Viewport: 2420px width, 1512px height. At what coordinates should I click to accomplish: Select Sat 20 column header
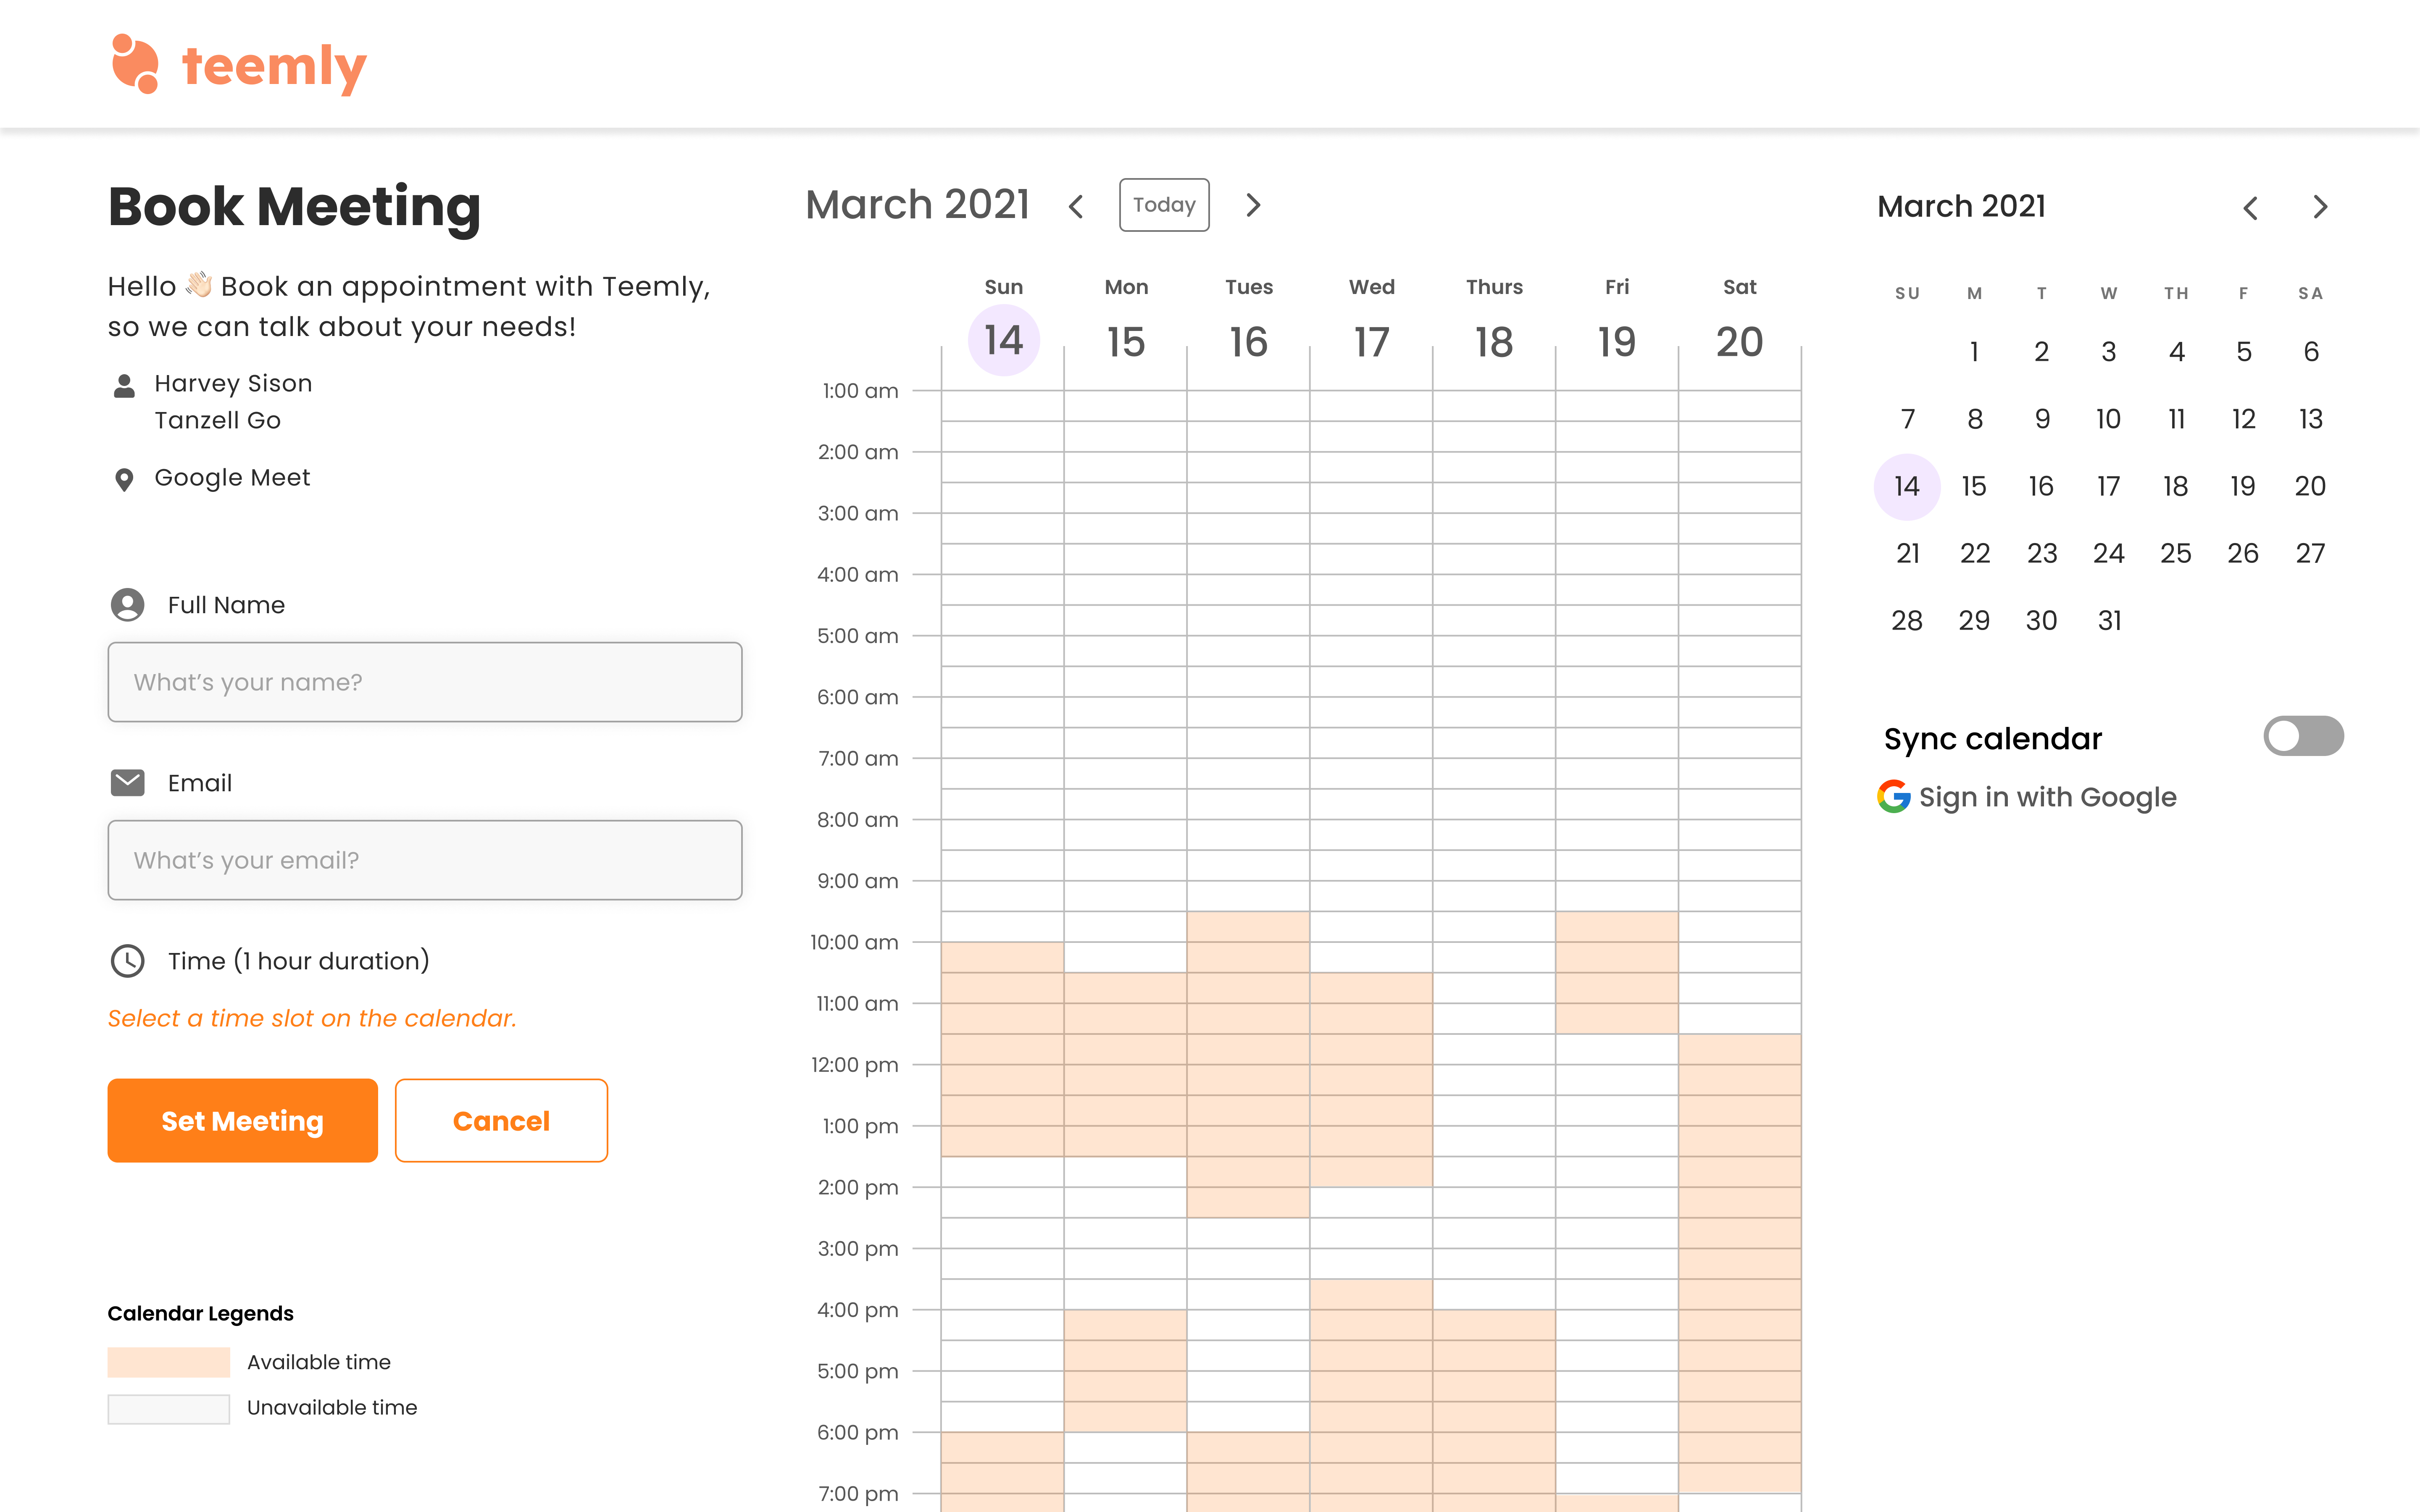[1739, 341]
